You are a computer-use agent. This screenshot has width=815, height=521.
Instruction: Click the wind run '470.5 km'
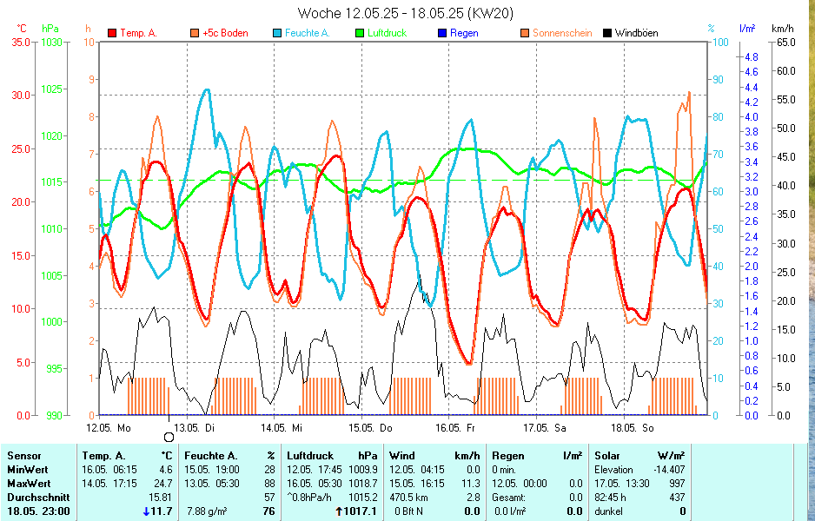408,497
